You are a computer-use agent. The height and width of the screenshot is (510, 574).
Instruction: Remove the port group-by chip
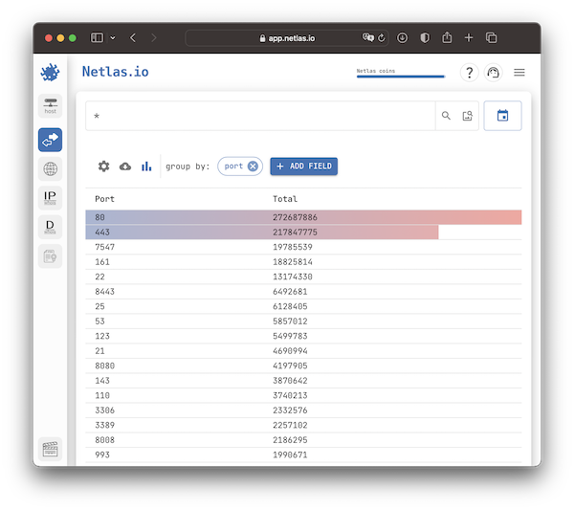coord(253,166)
